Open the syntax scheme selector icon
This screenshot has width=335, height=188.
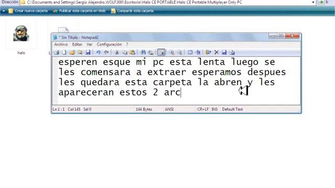[190, 52]
